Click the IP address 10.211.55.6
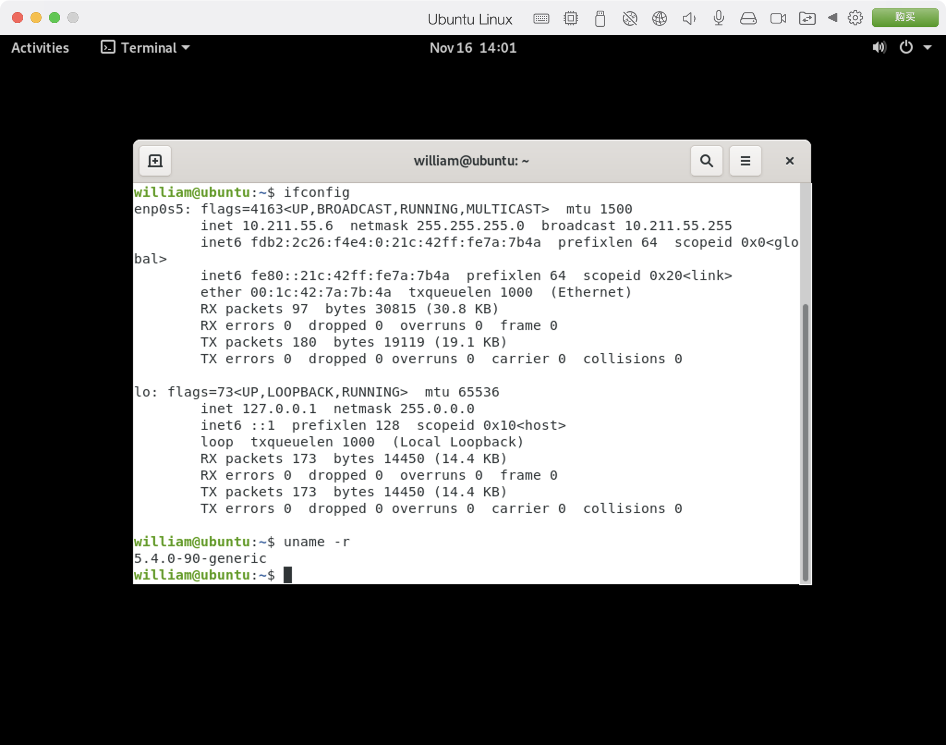This screenshot has width=946, height=745. tap(287, 226)
